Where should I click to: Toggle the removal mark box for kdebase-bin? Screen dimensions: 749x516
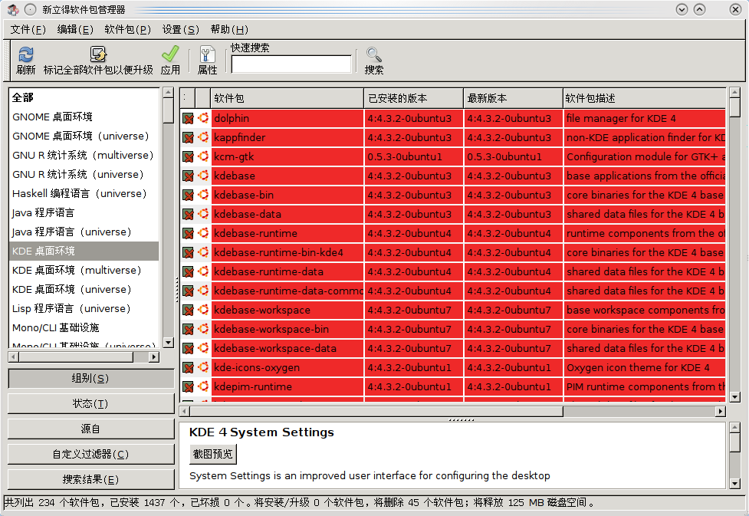click(188, 195)
